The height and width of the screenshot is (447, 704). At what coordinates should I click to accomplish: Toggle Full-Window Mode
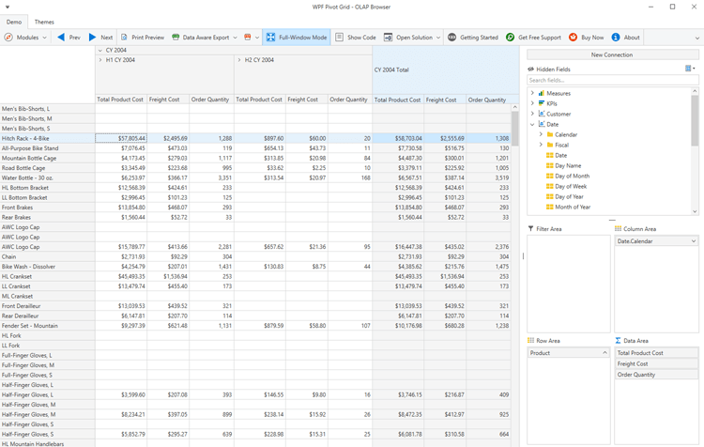click(x=297, y=38)
